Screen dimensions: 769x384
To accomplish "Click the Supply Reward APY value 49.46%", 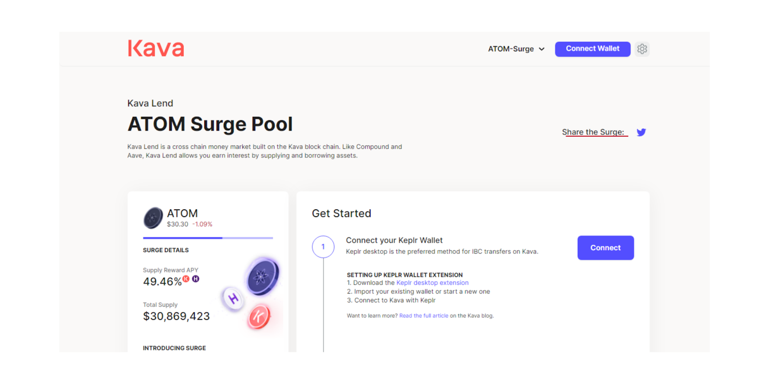I will click(162, 282).
